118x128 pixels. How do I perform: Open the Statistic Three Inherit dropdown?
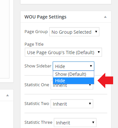(x=75, y=122)
